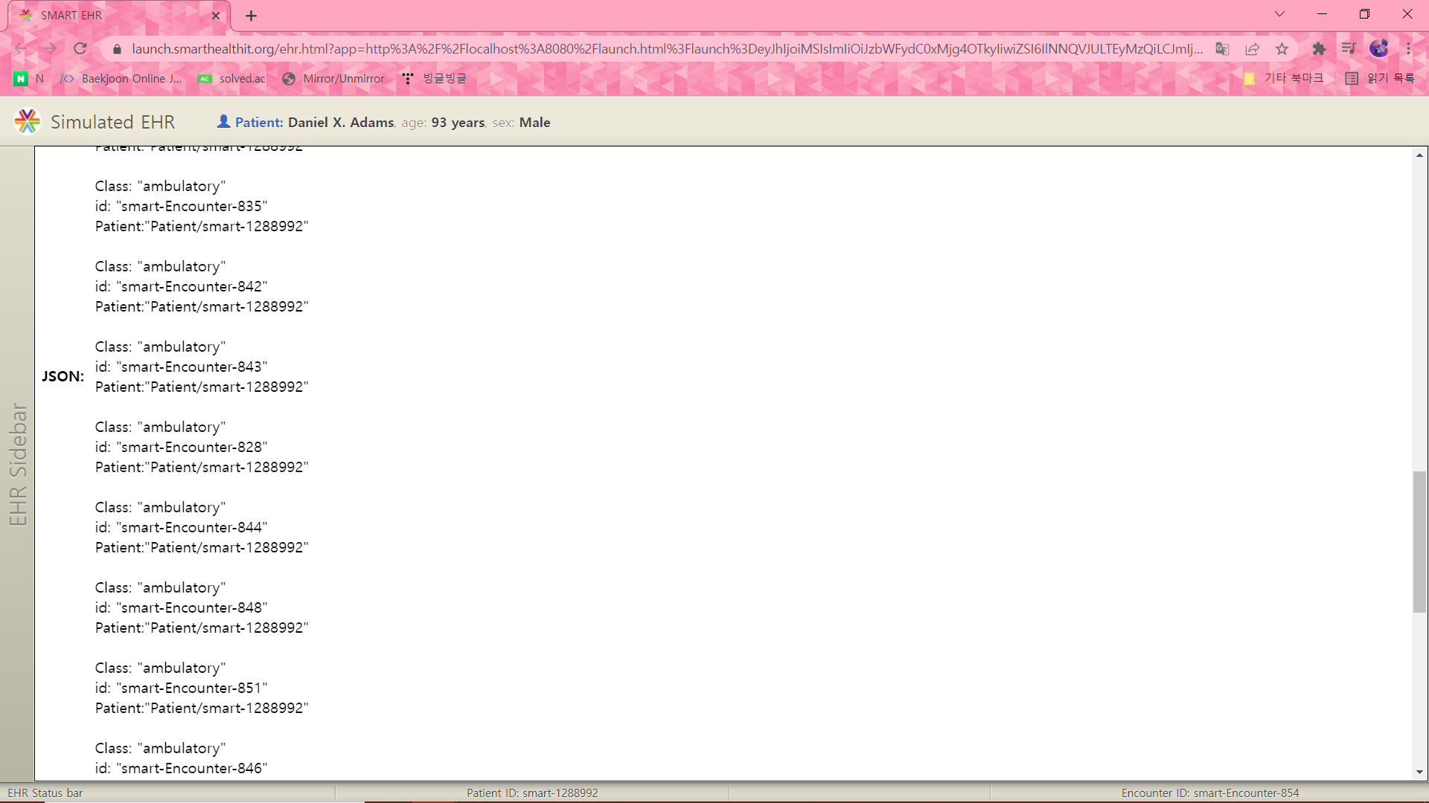Open Chrome three-dot menu
Image resolution: width=1429 pixels, height=803 pixels.
1409,49
